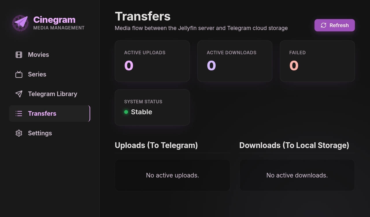This screenshot has width=370, height=217.
Task: Select the Active Downloads stat card
Action: click(x=235, y=61)
